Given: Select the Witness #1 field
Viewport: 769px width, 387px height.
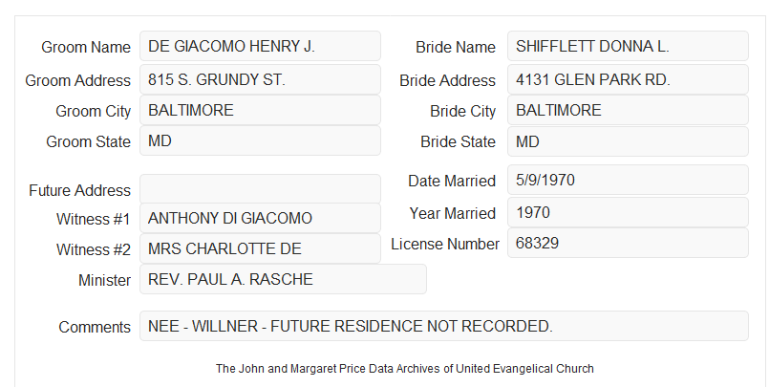Looking at the screenshot, I should [x=260, y=218].
